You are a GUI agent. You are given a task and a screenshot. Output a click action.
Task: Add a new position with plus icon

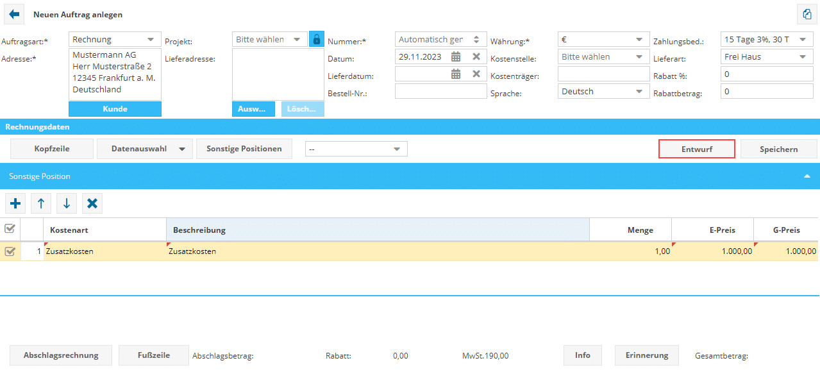15,204
